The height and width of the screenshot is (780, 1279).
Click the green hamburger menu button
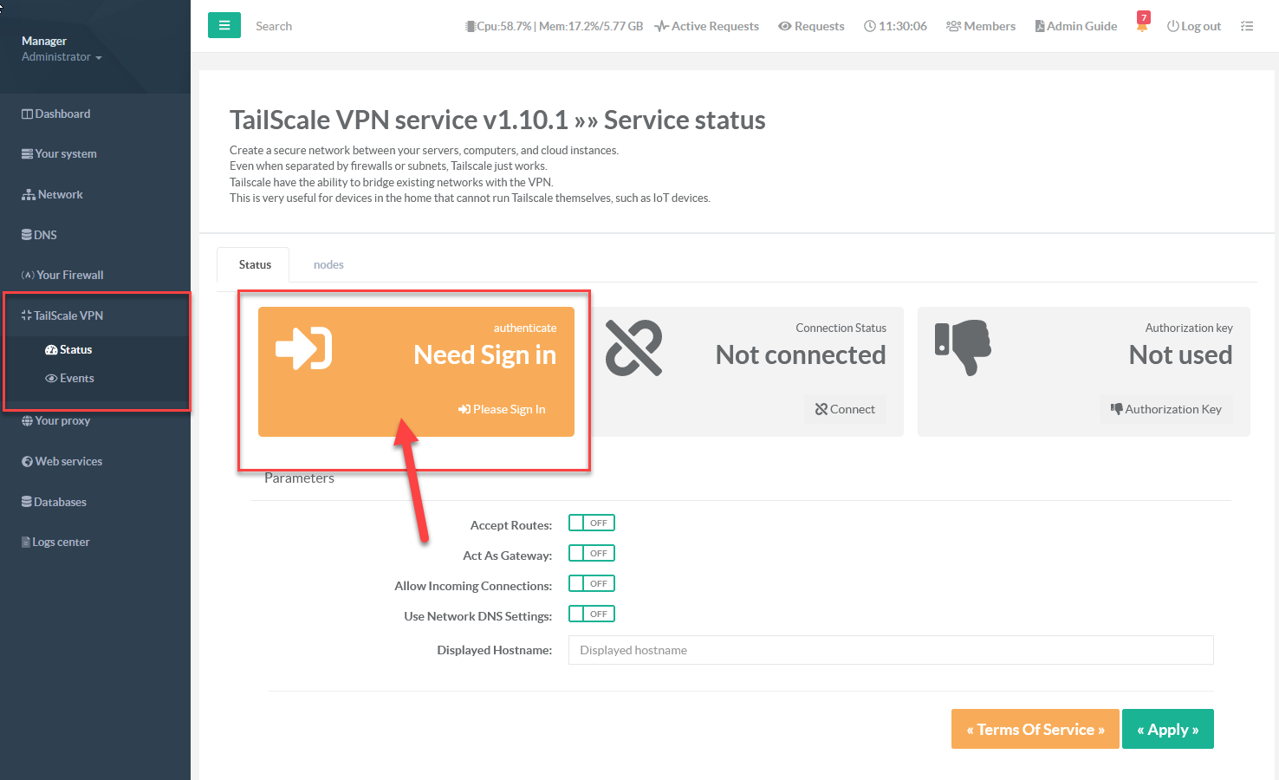(224, 25)
